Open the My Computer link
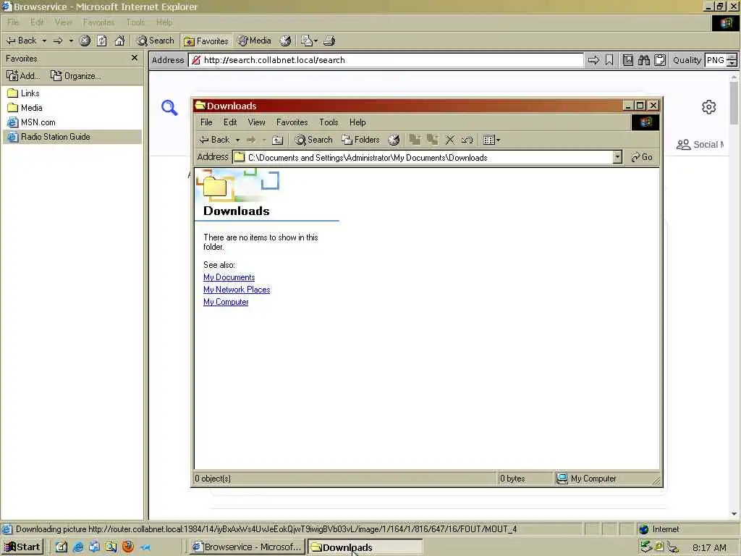The width and height of the screenshot is (741, 556). (x=226, y=302)
